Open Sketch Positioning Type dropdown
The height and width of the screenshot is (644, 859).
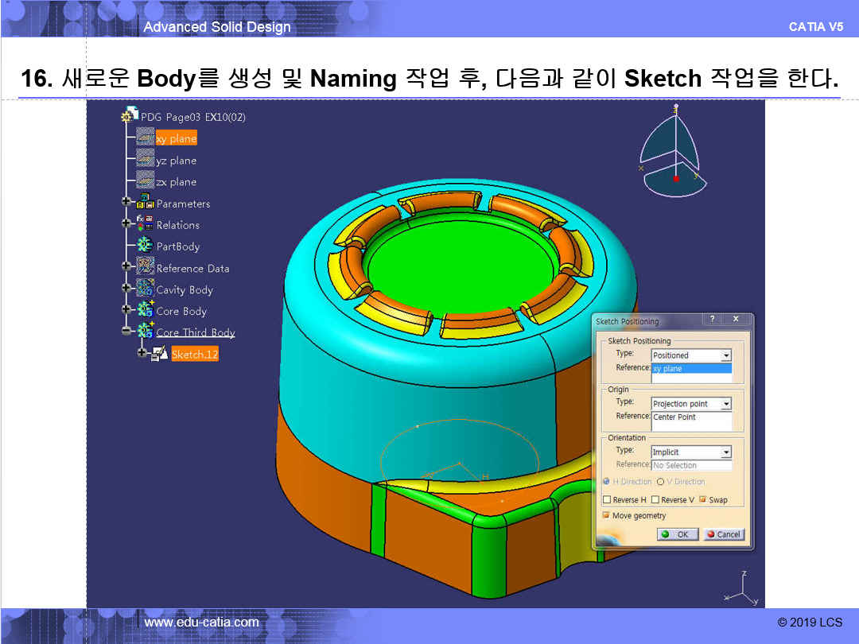[725, 355]
